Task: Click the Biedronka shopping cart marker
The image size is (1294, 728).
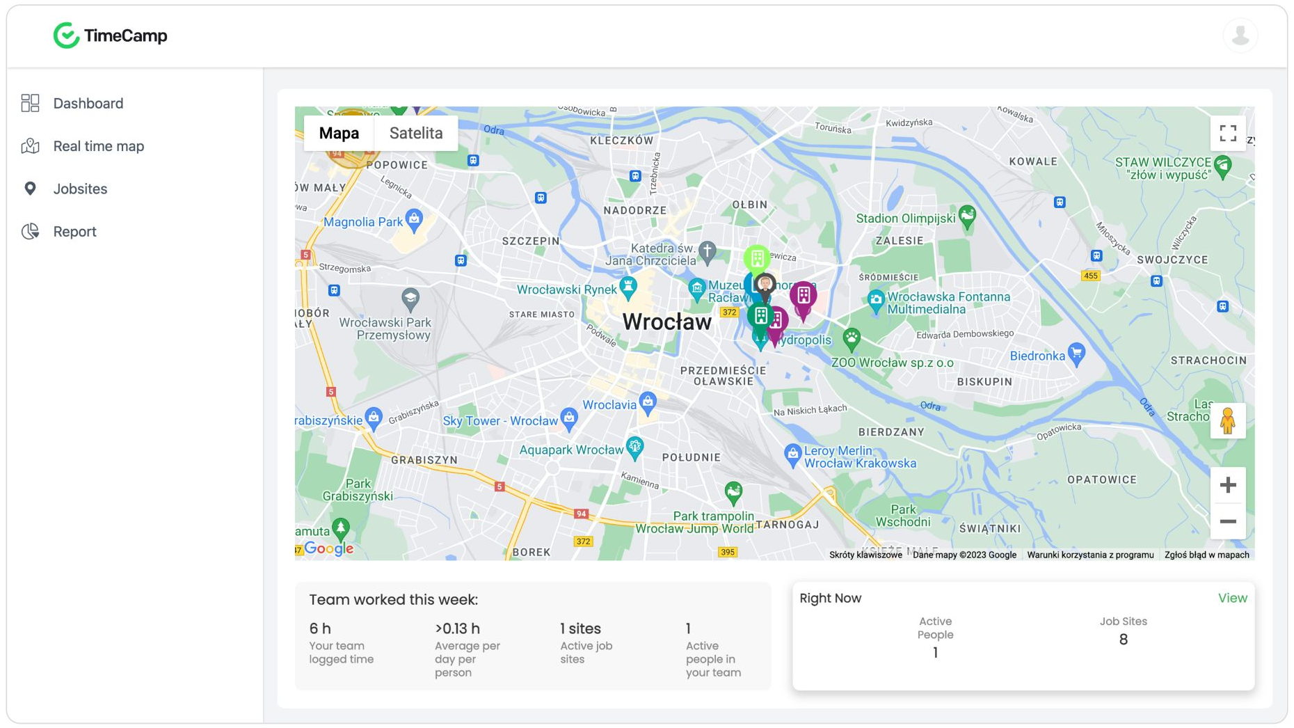Action: click(x=1076, y=354)
